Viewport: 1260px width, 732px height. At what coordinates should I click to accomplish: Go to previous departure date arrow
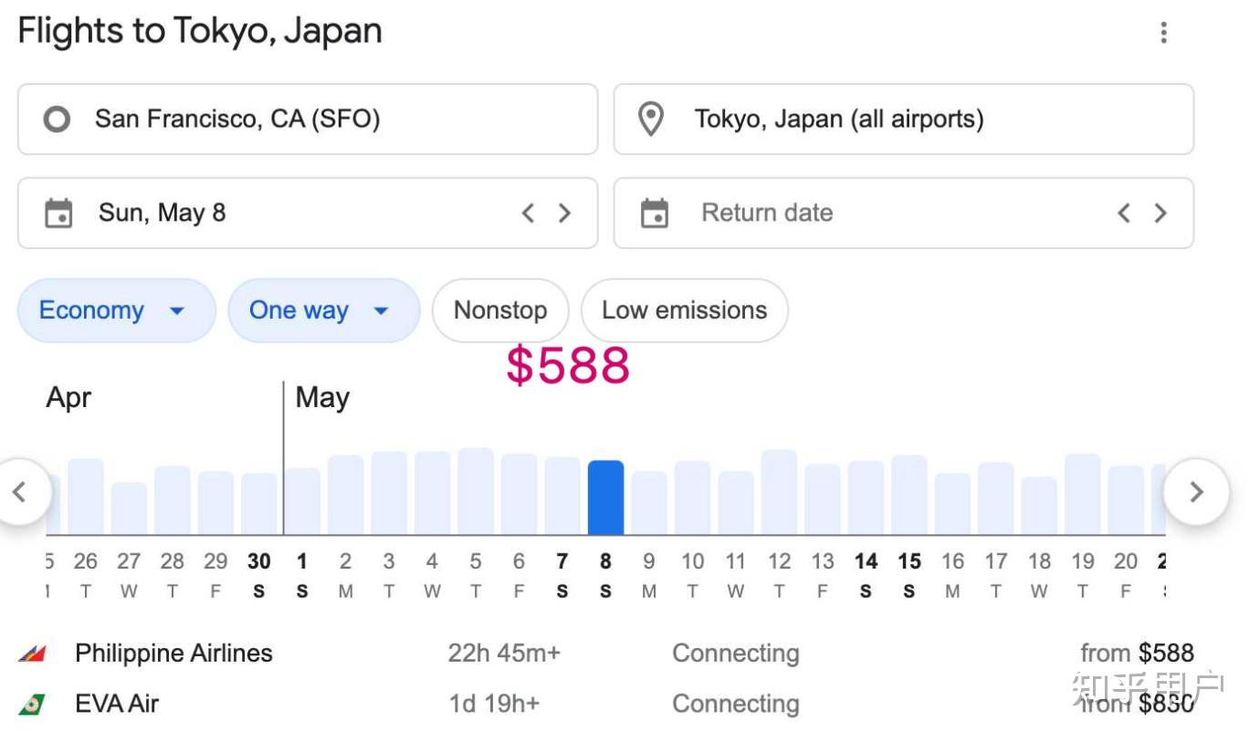point(528,214)
